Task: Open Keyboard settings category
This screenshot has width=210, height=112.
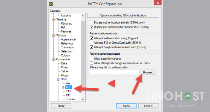Action: pos(67,24)
